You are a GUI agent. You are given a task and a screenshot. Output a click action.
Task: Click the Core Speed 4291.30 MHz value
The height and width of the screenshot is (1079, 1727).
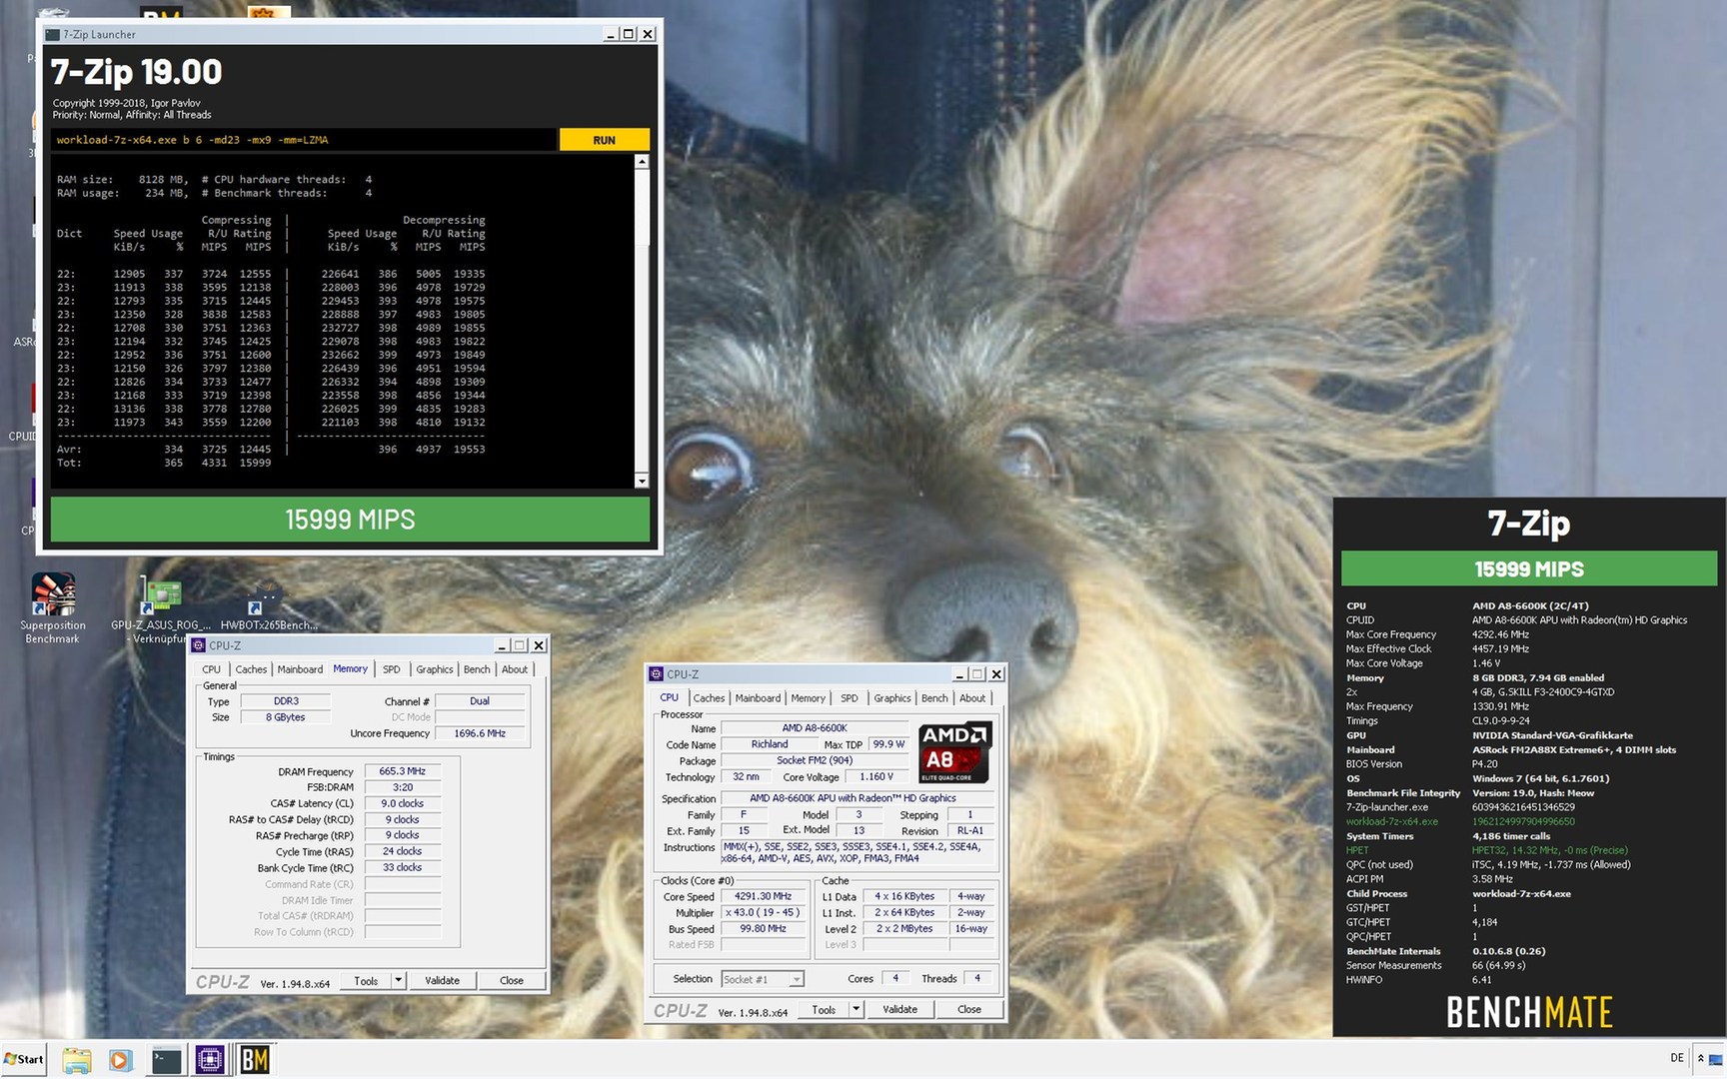[x=763, y=896]
